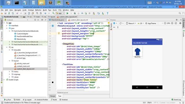Viewport: 185px width, 104px height.
Task: Click the Copy toolbar icon
Action: 29,13
